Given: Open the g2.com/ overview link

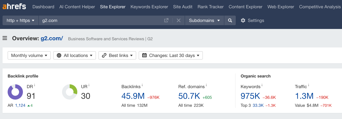Looking at the screenshot, I should [x=52, y=38].
